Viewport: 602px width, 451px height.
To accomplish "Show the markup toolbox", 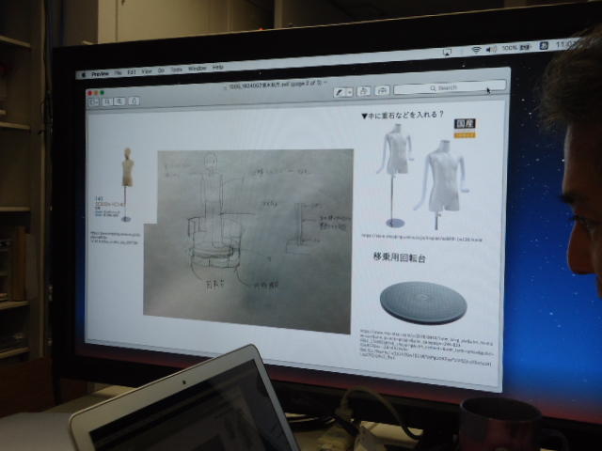I will click(382, 90).
